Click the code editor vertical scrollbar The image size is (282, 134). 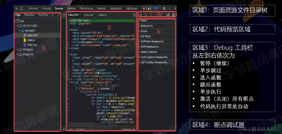[136, 37]
